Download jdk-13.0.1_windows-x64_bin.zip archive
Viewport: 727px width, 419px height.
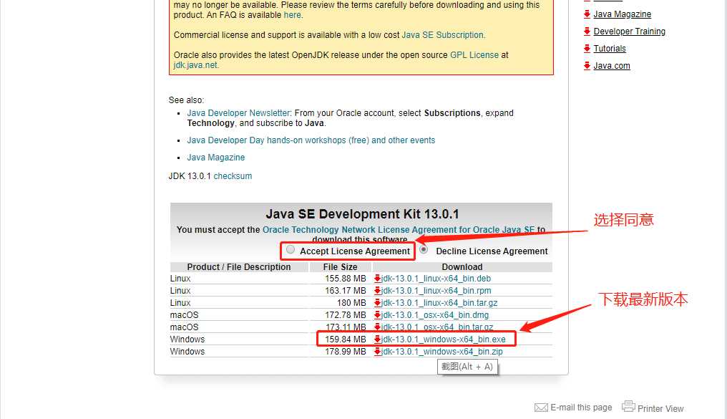point(442,352)
